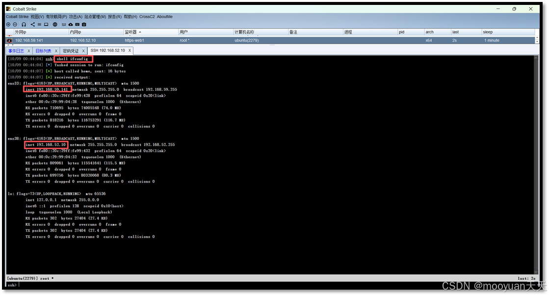Sort by the last column header

pyautogui.click(x=467, y=32)
